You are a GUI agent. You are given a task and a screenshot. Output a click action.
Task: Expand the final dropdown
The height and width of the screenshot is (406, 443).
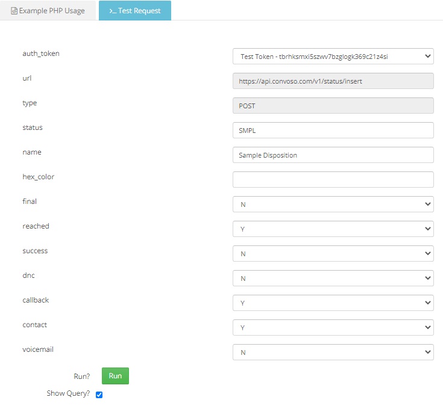(333, 205)
